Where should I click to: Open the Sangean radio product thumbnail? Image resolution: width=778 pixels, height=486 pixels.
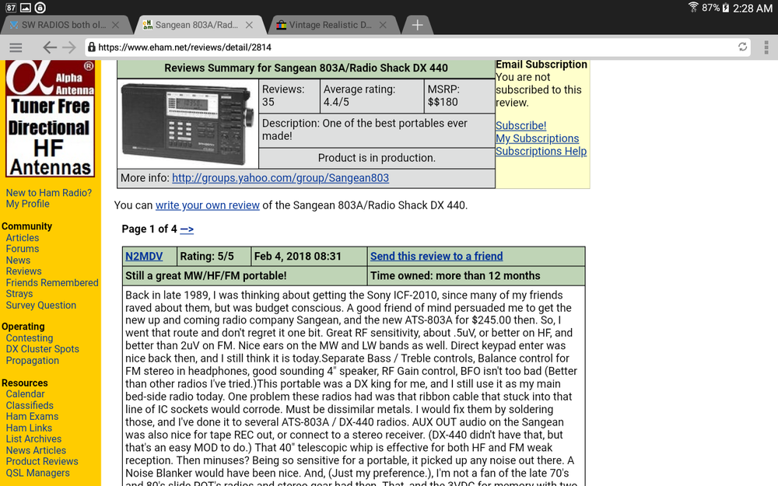(x=187, y=124)
